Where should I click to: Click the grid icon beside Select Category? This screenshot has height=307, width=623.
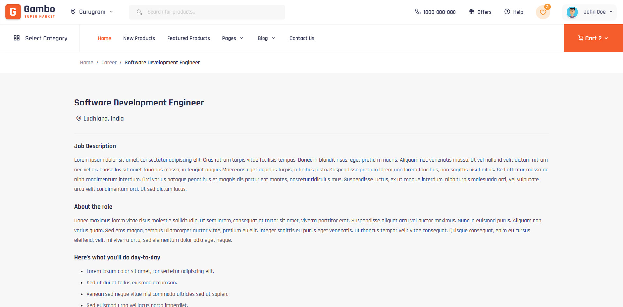click(x=17, y=38)
